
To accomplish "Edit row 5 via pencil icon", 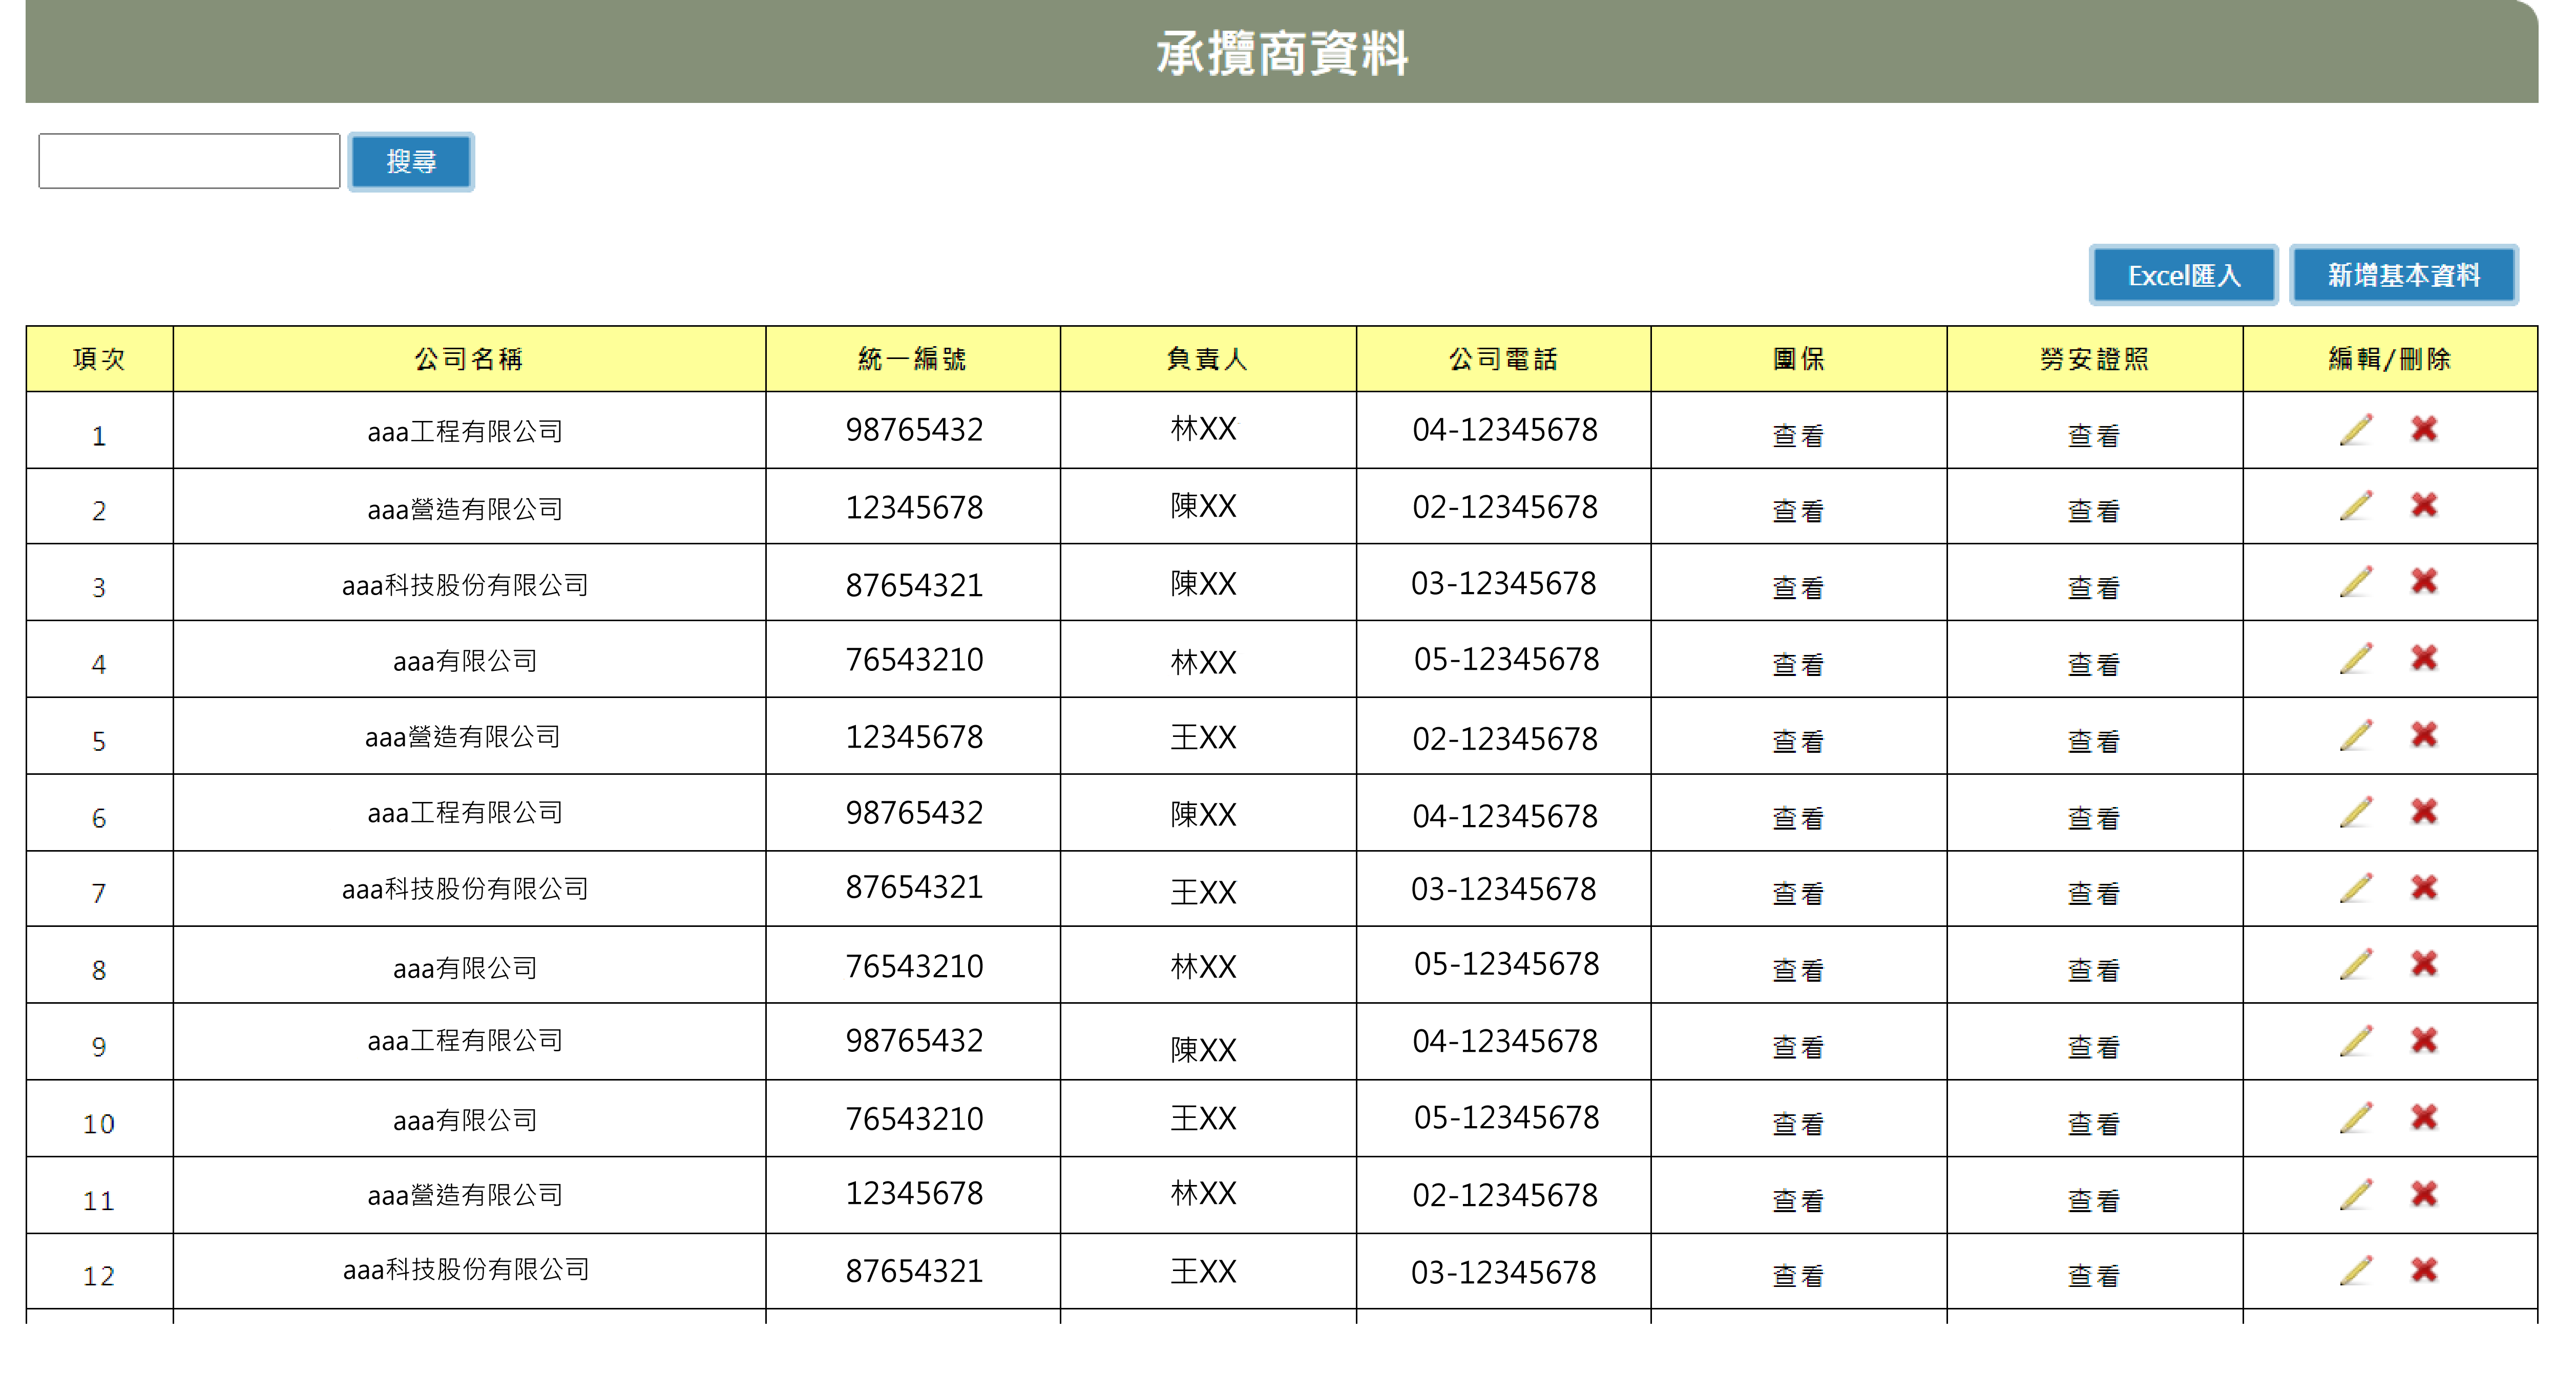I will click(x=2356, y=735).
